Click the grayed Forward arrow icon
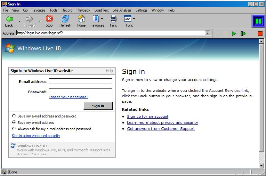 (29, 19)
